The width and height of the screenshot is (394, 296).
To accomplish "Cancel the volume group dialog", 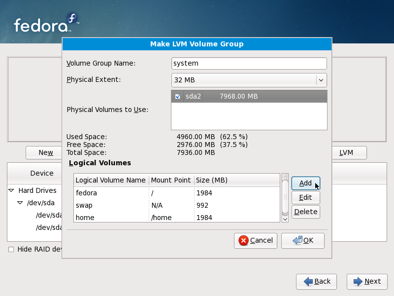I will pos(256,241).
